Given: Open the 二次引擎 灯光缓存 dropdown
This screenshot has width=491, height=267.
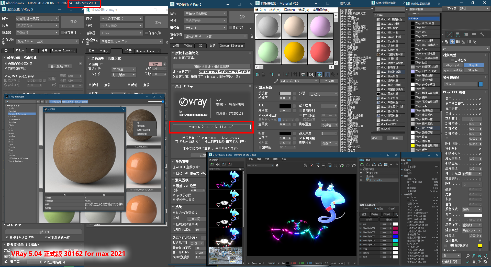Looking at the screenshot, I should (x=124, y=75).
